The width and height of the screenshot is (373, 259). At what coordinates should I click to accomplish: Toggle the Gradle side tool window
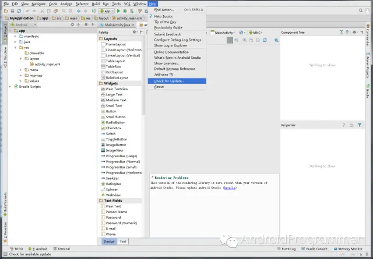pyautogui.click(x=368, y=90)
